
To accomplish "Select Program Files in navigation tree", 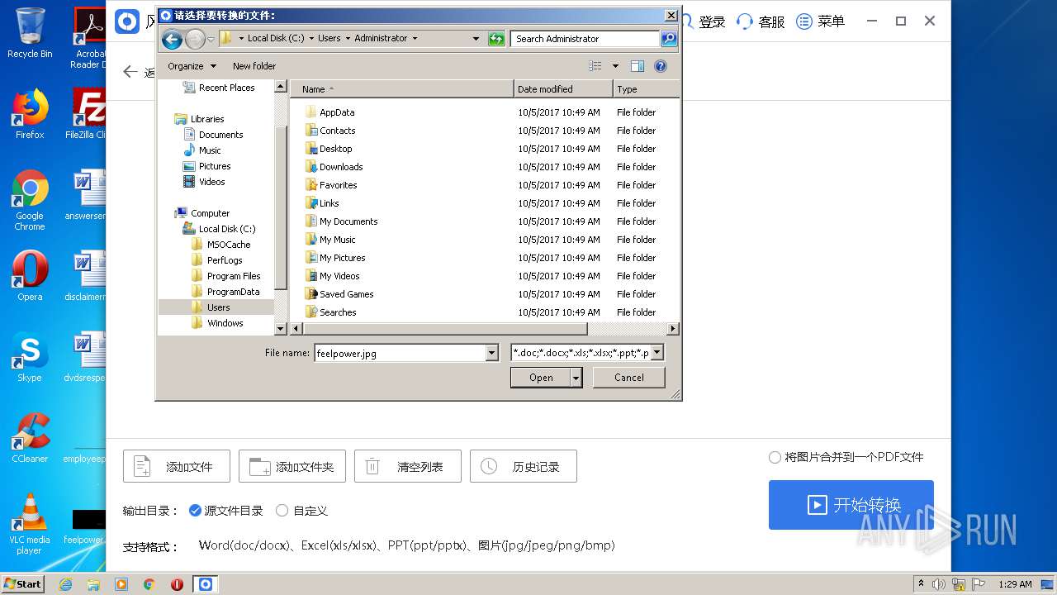I will 234,276.
